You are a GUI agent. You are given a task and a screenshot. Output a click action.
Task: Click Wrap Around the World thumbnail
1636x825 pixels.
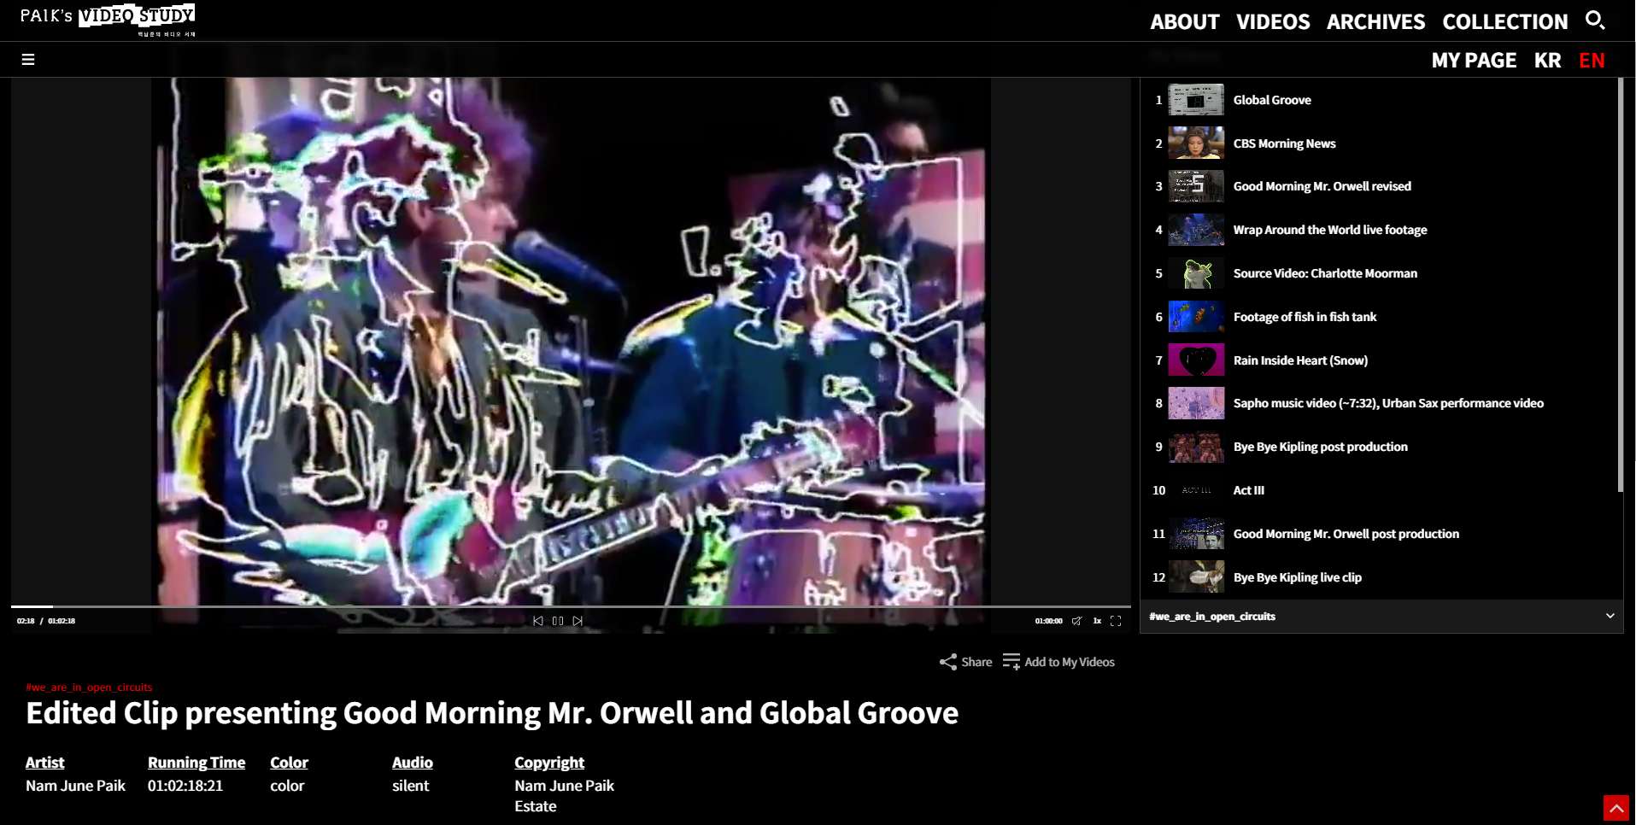pos(1196,230)
